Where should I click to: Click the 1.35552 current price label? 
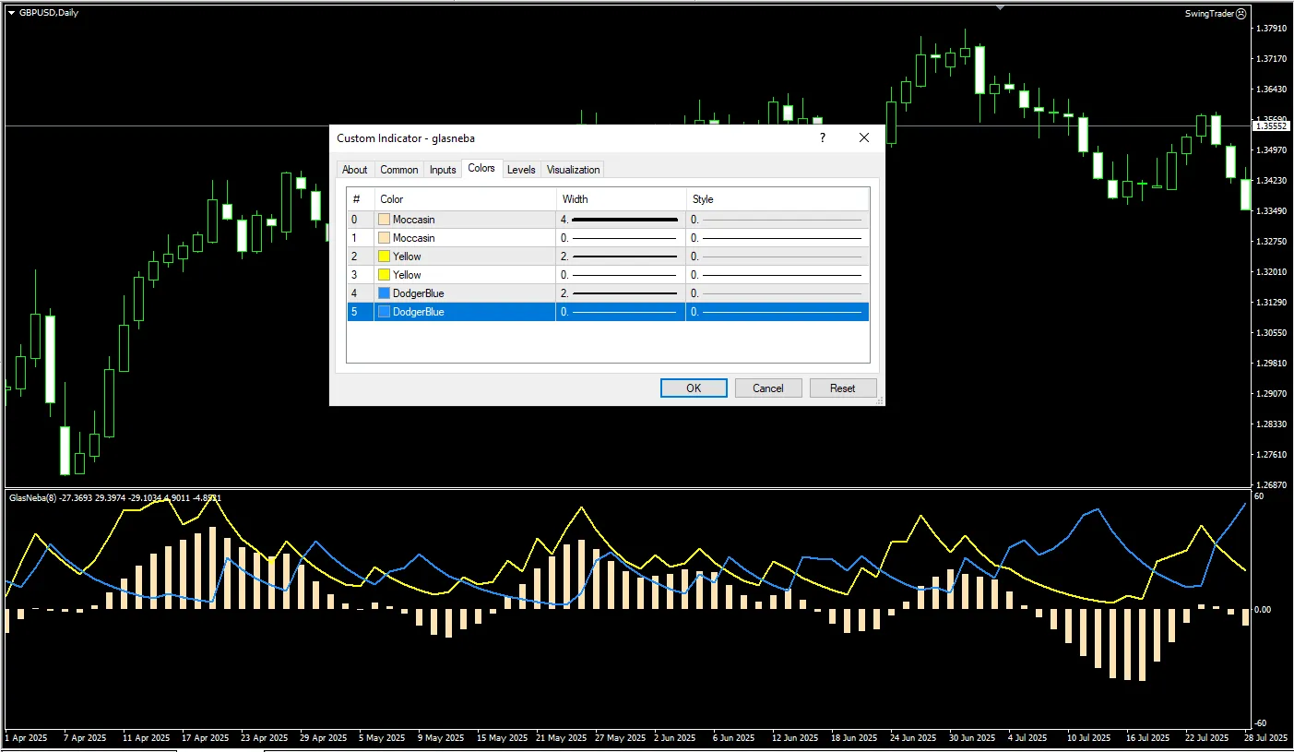coord(1270,125)
